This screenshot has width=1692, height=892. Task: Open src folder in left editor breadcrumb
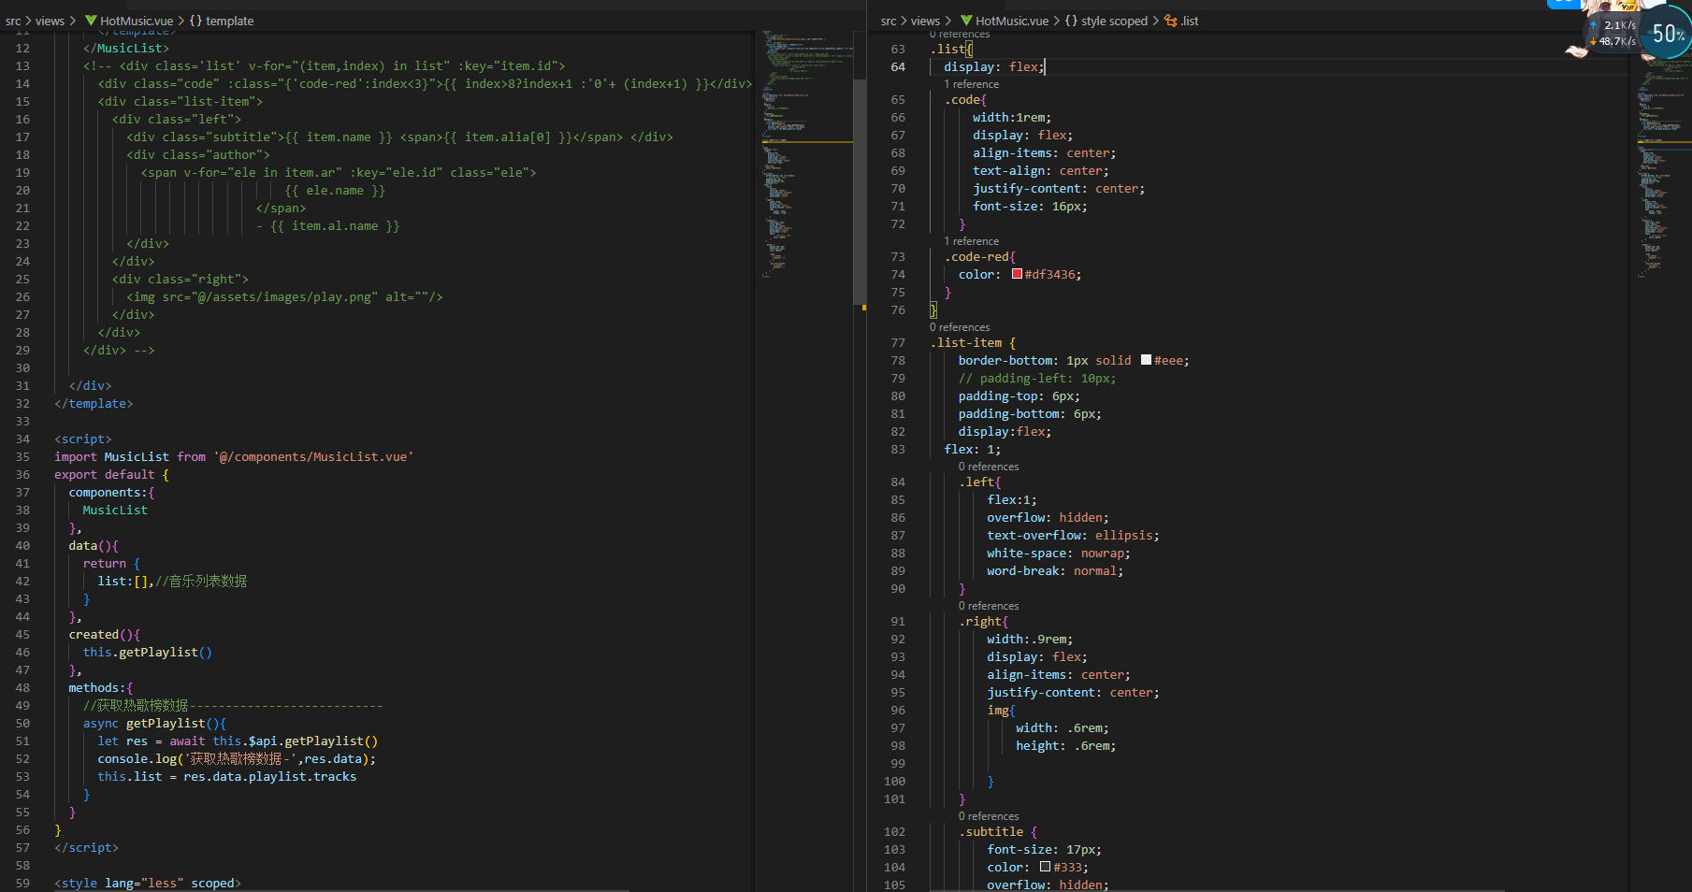tap(13, 21)
